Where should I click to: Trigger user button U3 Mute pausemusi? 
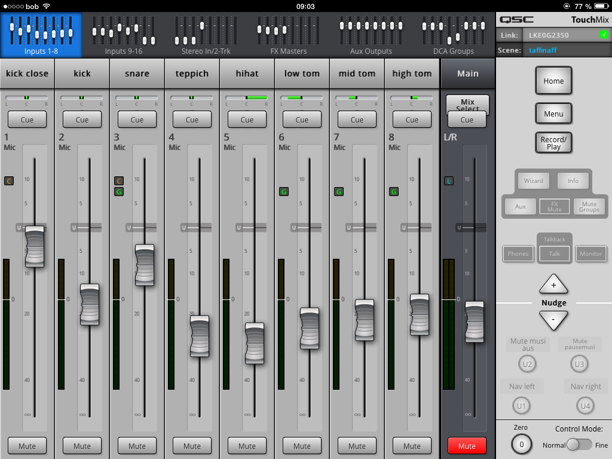pyautogui.click(x=579, y=364)
